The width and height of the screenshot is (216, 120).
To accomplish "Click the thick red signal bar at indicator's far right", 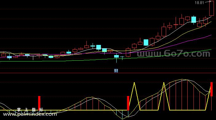I will click(211, 89).
